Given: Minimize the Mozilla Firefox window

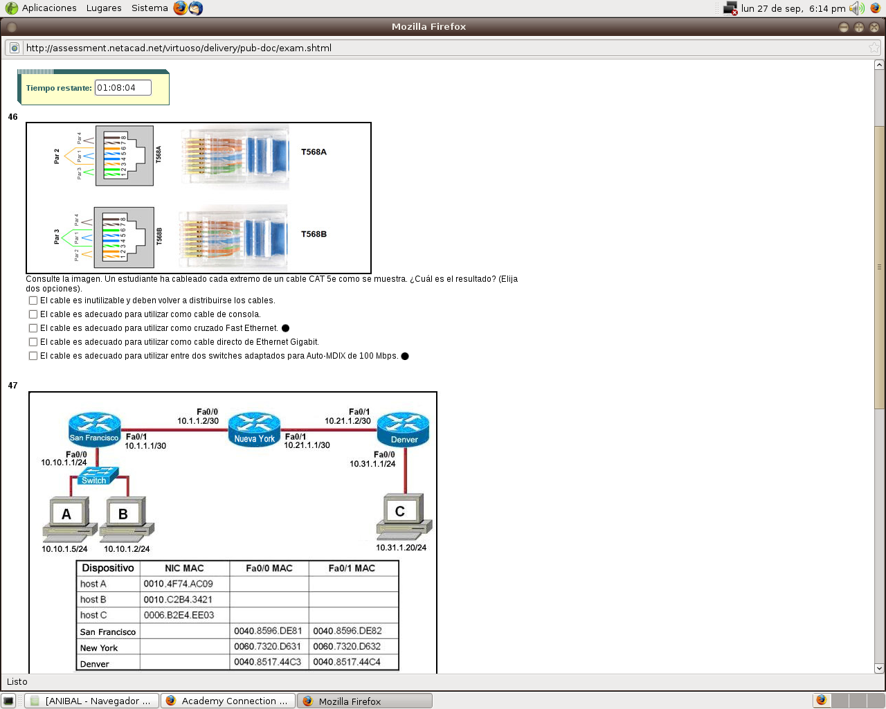Looking at the screenshot, I should pos(843,27).
